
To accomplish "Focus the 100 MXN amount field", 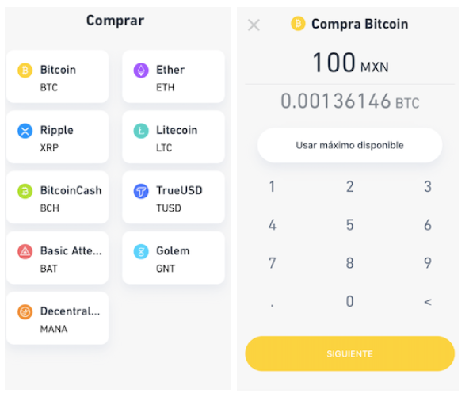I will pos(350,63).
